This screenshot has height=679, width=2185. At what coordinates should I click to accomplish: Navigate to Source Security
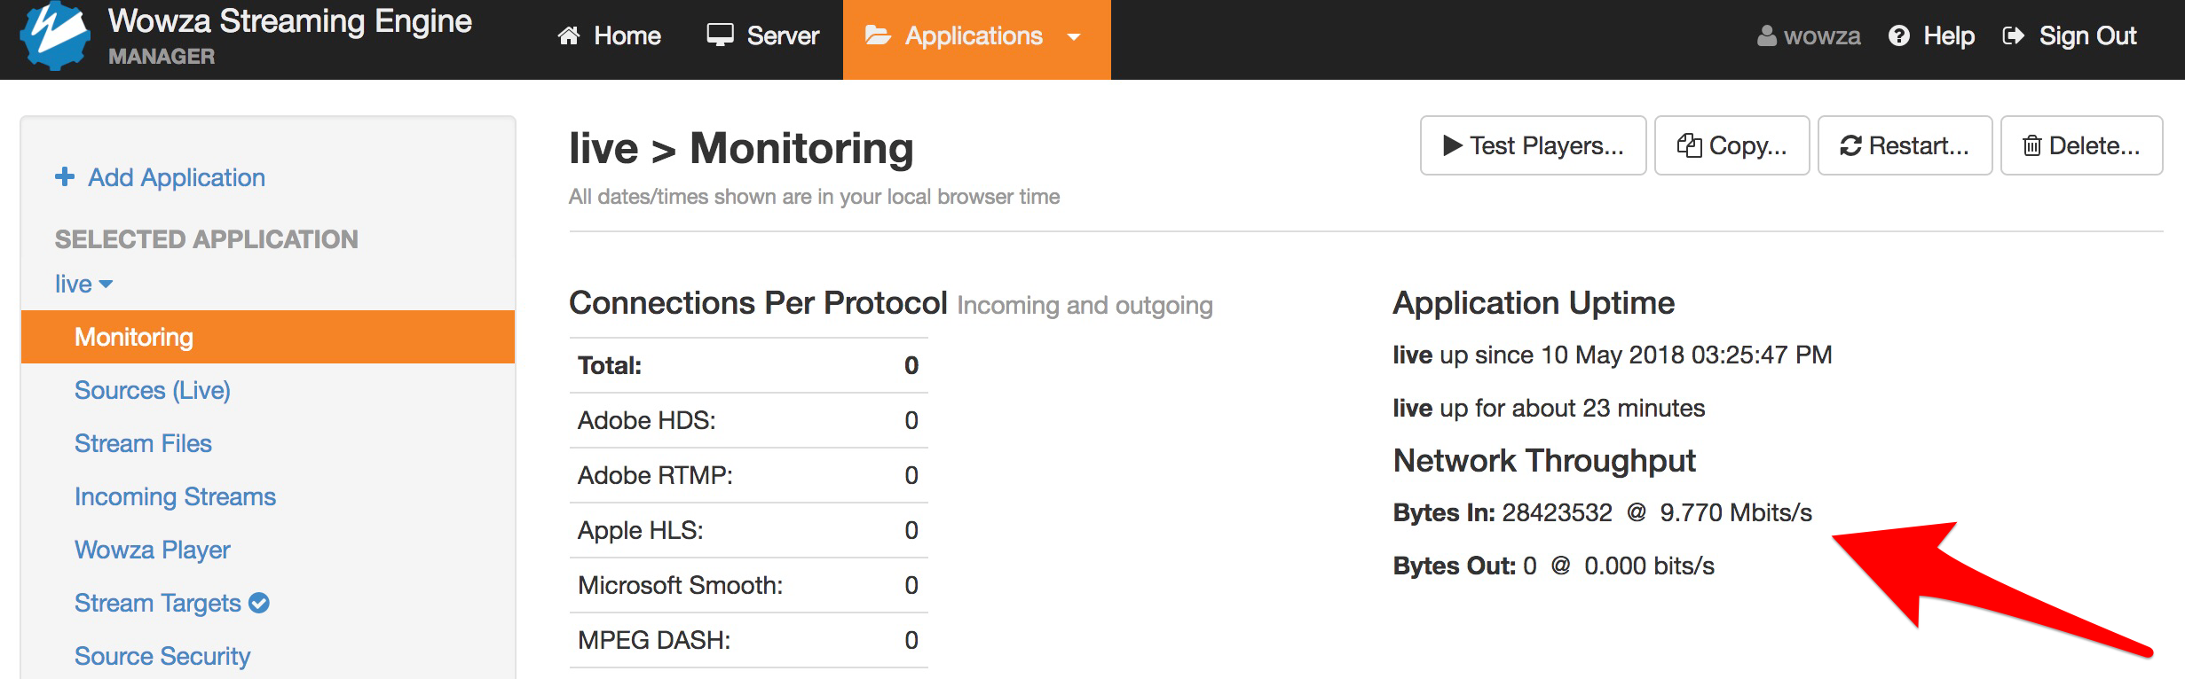point(162,656)
